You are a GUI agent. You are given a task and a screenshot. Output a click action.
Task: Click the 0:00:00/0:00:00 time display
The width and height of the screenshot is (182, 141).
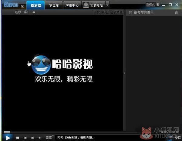(168, 132)
